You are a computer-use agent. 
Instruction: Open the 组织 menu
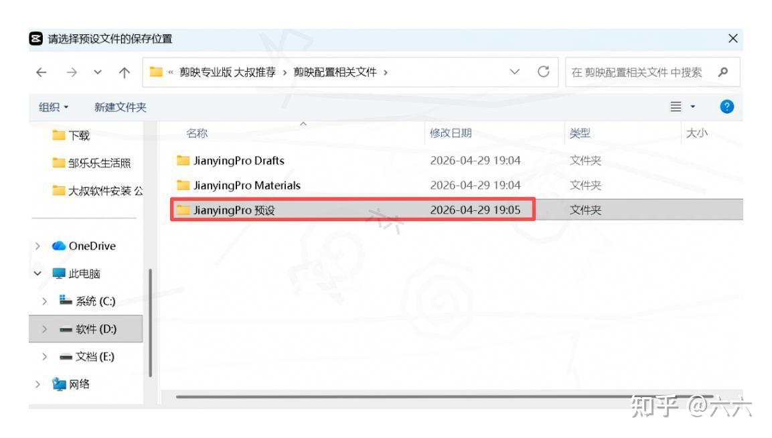[53, 107]
